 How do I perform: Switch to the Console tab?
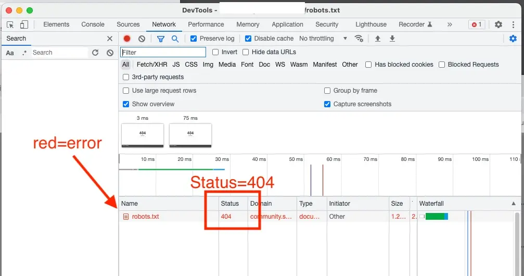(x=93, y=24)
